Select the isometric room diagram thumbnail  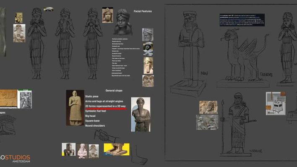point(276,104)
